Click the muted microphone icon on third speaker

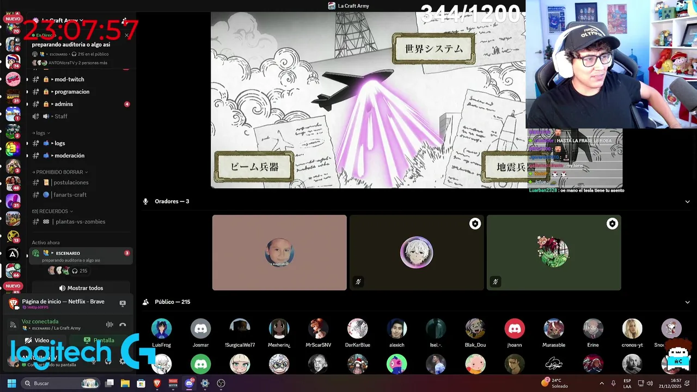(x=496, y=281)
